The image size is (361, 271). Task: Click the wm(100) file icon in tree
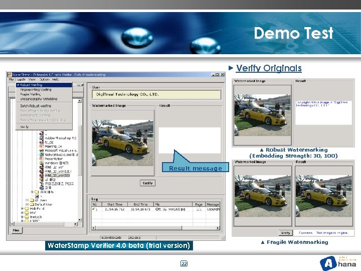[x=42, y=171]
